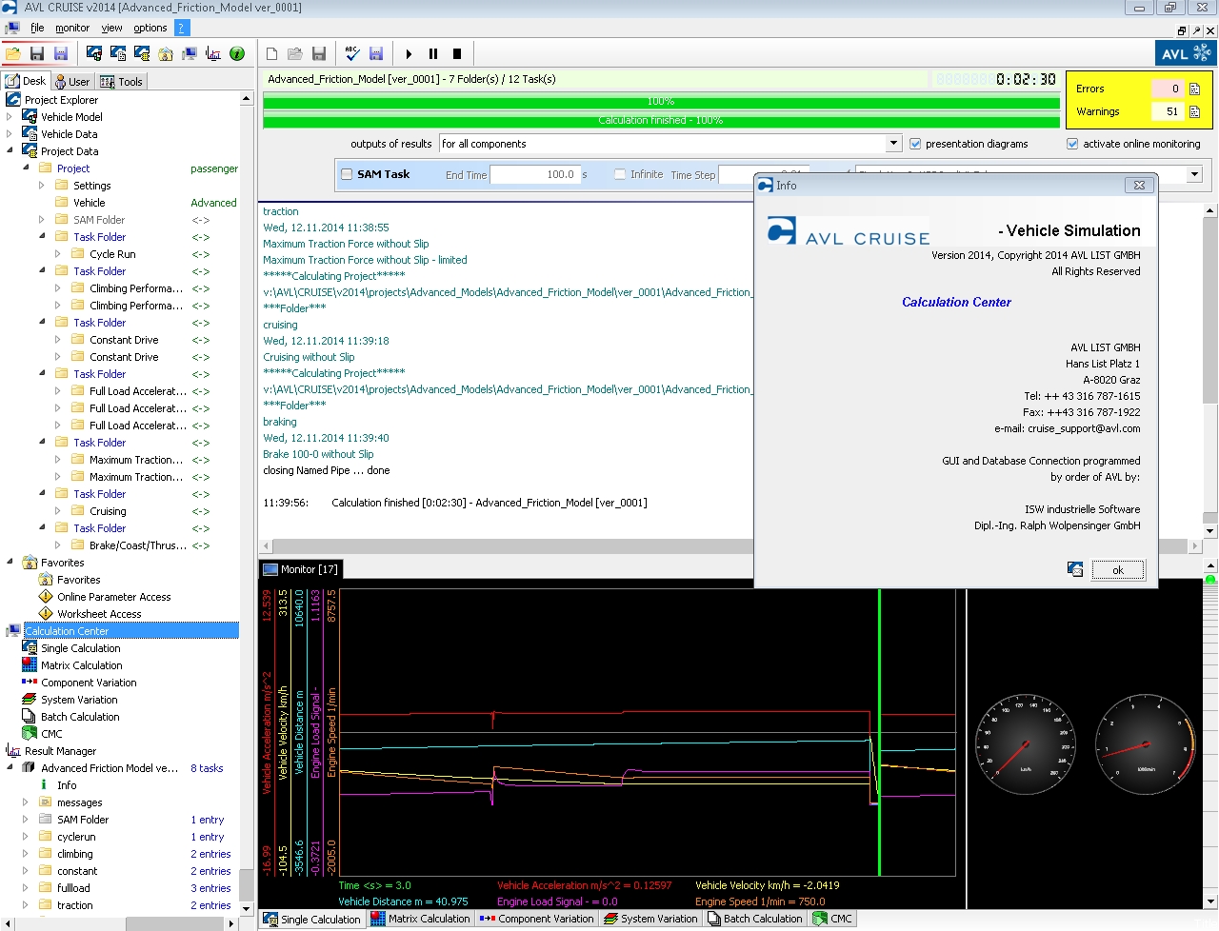Click new document icon in calculation toolbar

pos(271,53)
